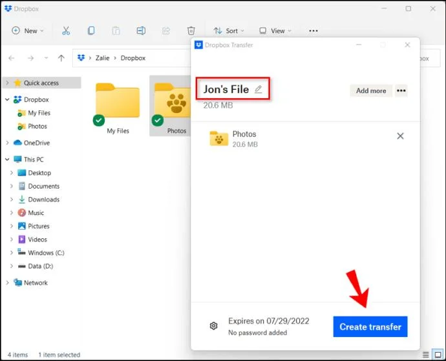
Task: Open recent locations chevron dropdown
Action: (x=46, y=58)
